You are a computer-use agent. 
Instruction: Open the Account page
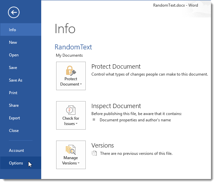click(x=21, y=151)
